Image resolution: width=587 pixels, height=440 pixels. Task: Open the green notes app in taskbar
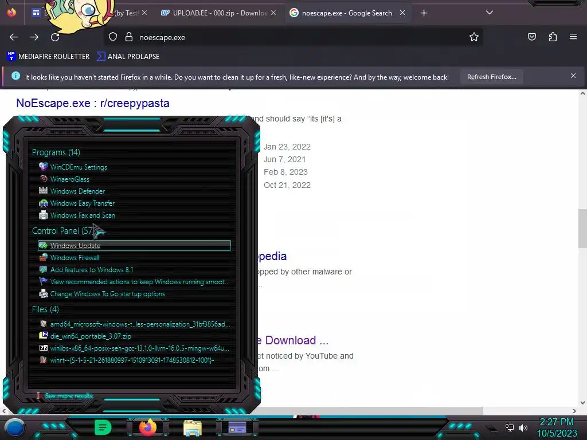tap(103, 427)
